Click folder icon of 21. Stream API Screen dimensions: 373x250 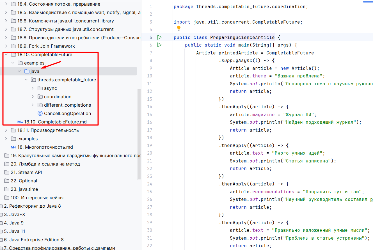coord(6,172)
